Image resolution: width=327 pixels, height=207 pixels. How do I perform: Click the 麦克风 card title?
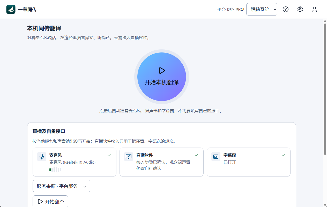coord(56,155)
